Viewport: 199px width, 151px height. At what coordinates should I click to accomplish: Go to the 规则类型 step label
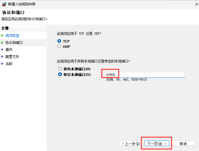click(12, 35)
